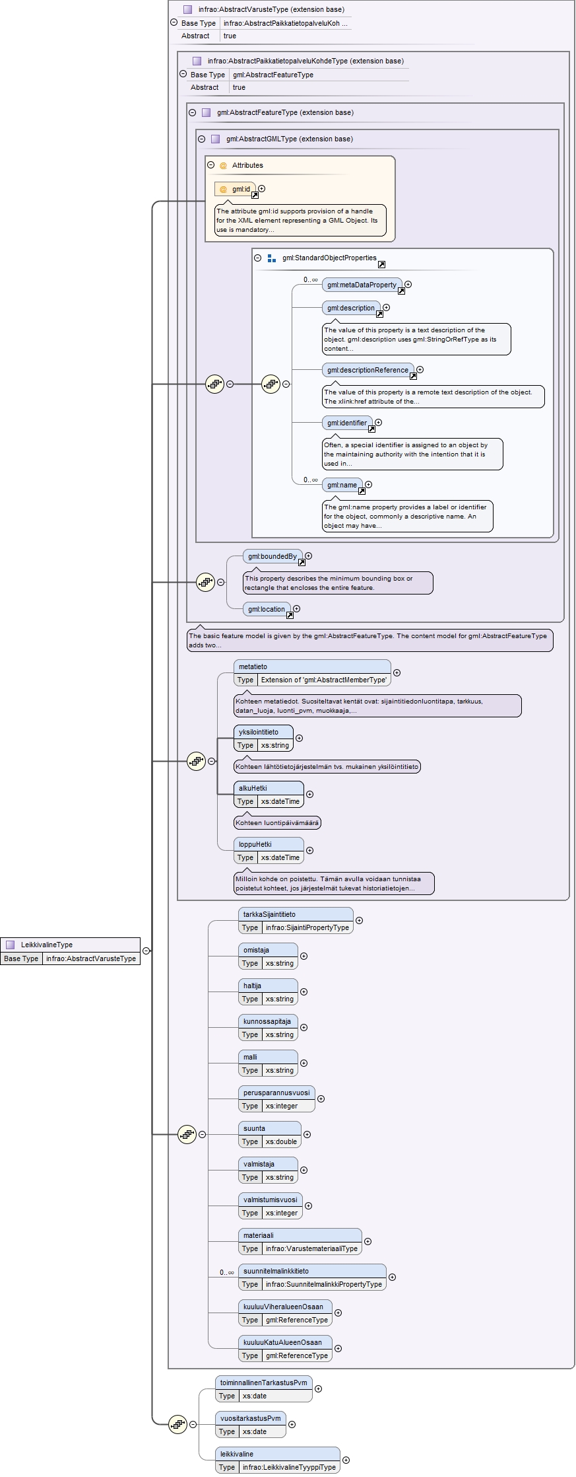Collapse the LeikkivalineType root node
The width and height of the screenshot is (576, 1477).
pyautogui.click(x=146, y=951)
